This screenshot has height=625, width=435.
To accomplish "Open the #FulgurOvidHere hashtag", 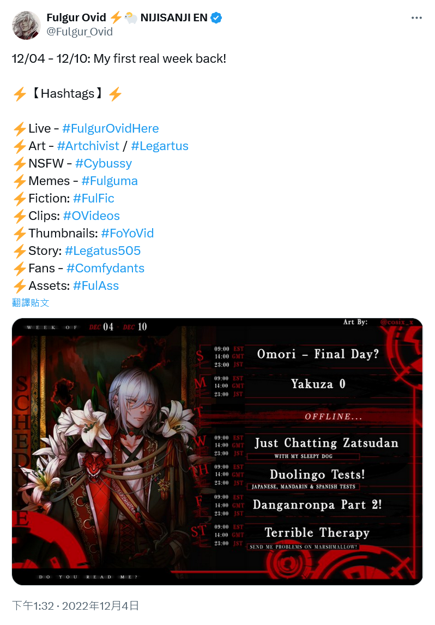I will pyautogui.click(x=110, y=128).
